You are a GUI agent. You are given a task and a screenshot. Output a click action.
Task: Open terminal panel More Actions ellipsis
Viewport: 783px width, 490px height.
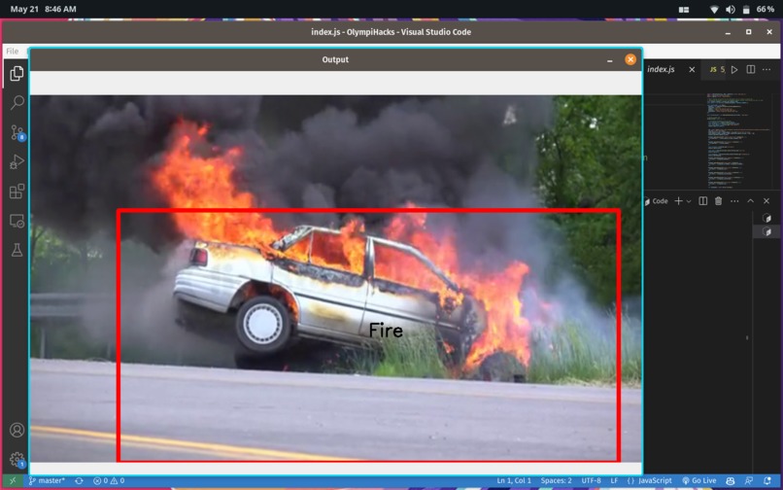tap(734, 201)
